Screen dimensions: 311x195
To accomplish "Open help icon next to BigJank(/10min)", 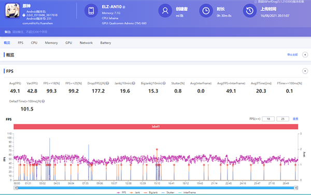I will 164,83.
